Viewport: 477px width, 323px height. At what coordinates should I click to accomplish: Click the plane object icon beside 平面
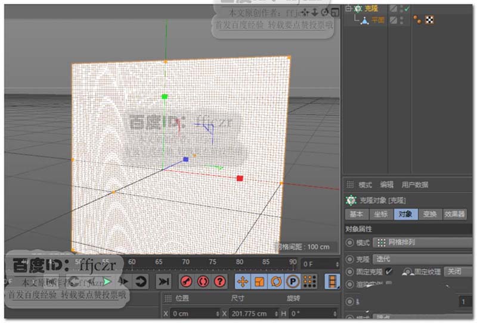(364, 20)
